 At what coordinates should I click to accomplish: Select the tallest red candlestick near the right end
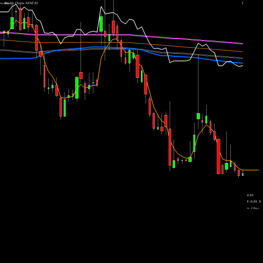pos(218,156)
